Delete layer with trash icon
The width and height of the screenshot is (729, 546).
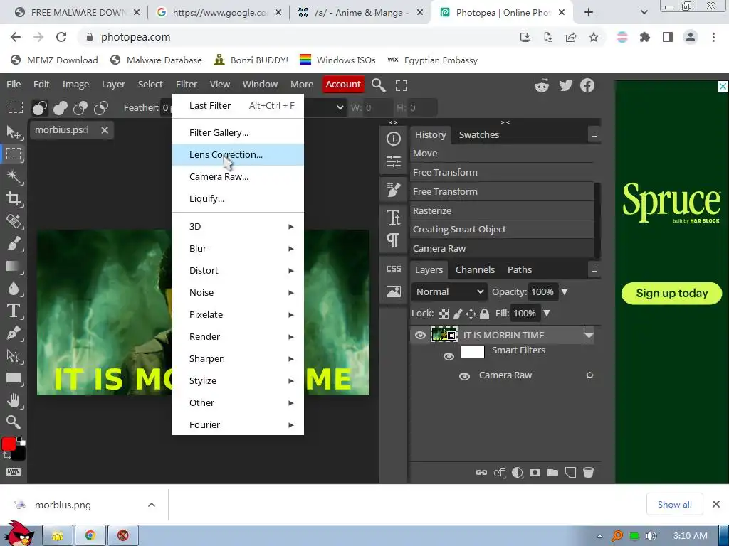pos(588,473)
